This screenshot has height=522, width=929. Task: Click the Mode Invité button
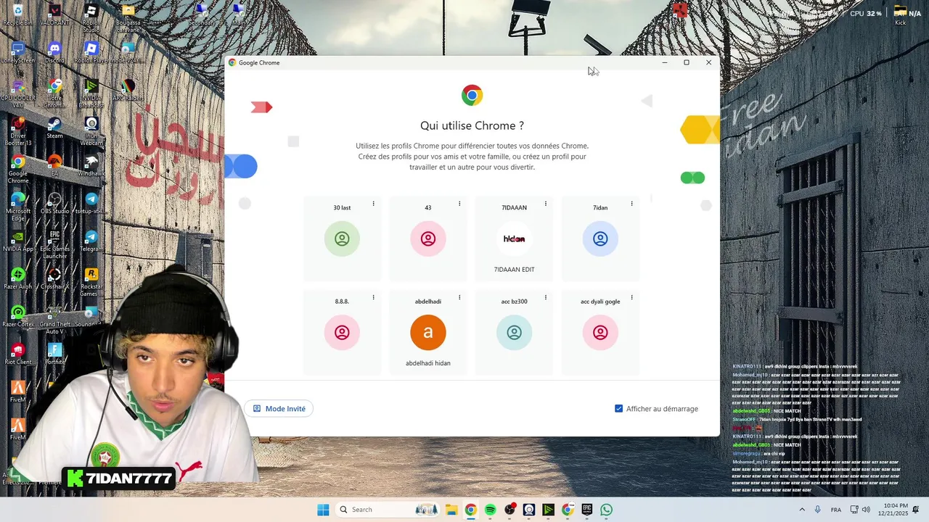click(x=279, y=409)
